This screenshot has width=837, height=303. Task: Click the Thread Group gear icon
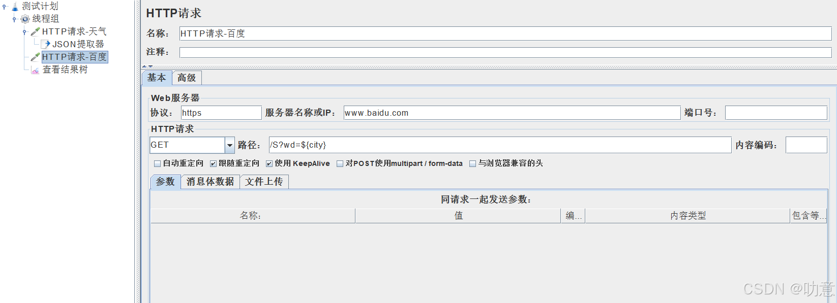25,19
